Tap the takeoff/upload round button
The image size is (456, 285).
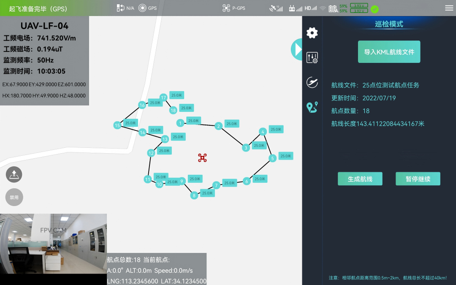[x=14, y=174]
